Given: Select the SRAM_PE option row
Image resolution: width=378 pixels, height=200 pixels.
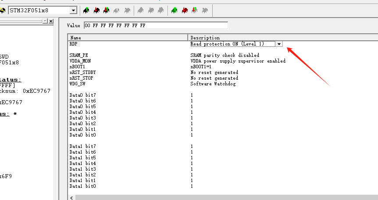Looking at the screenshot, I should click(x=76, y=55).
